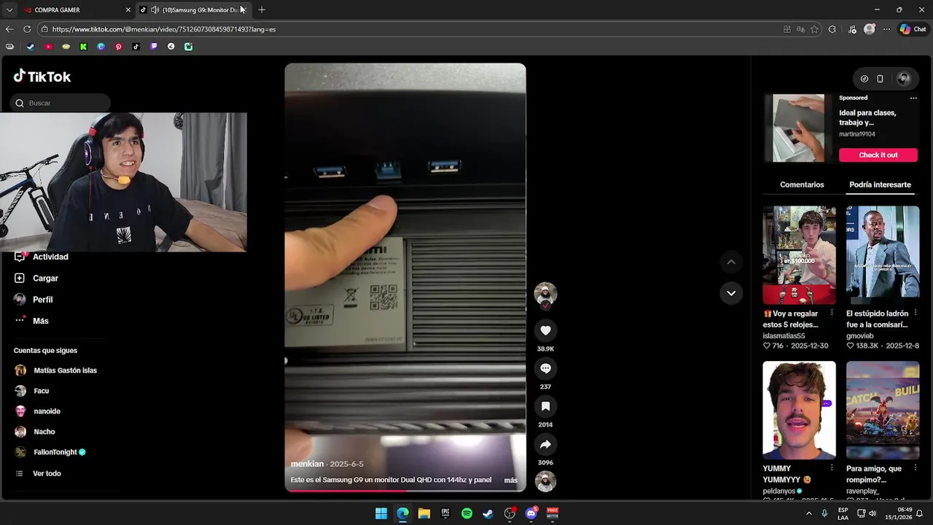This screenshot has height=525, width=933.
Task: Open new browser tab with plus
Action: [262, 9]
